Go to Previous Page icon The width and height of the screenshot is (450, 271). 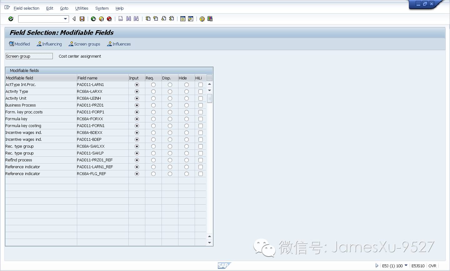156,19
